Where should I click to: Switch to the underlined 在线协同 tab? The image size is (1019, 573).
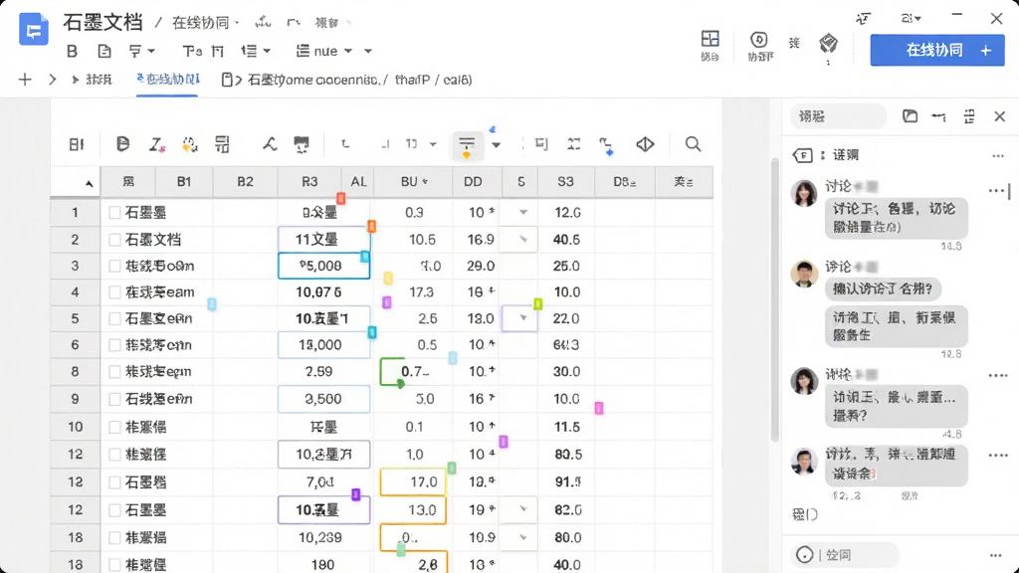click(167, 80)
